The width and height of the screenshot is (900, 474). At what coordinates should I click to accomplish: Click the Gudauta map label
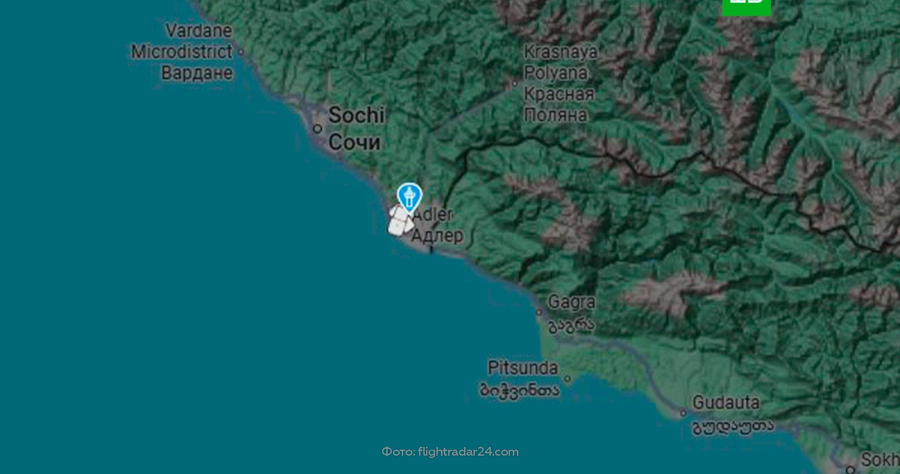pos(726,403)
